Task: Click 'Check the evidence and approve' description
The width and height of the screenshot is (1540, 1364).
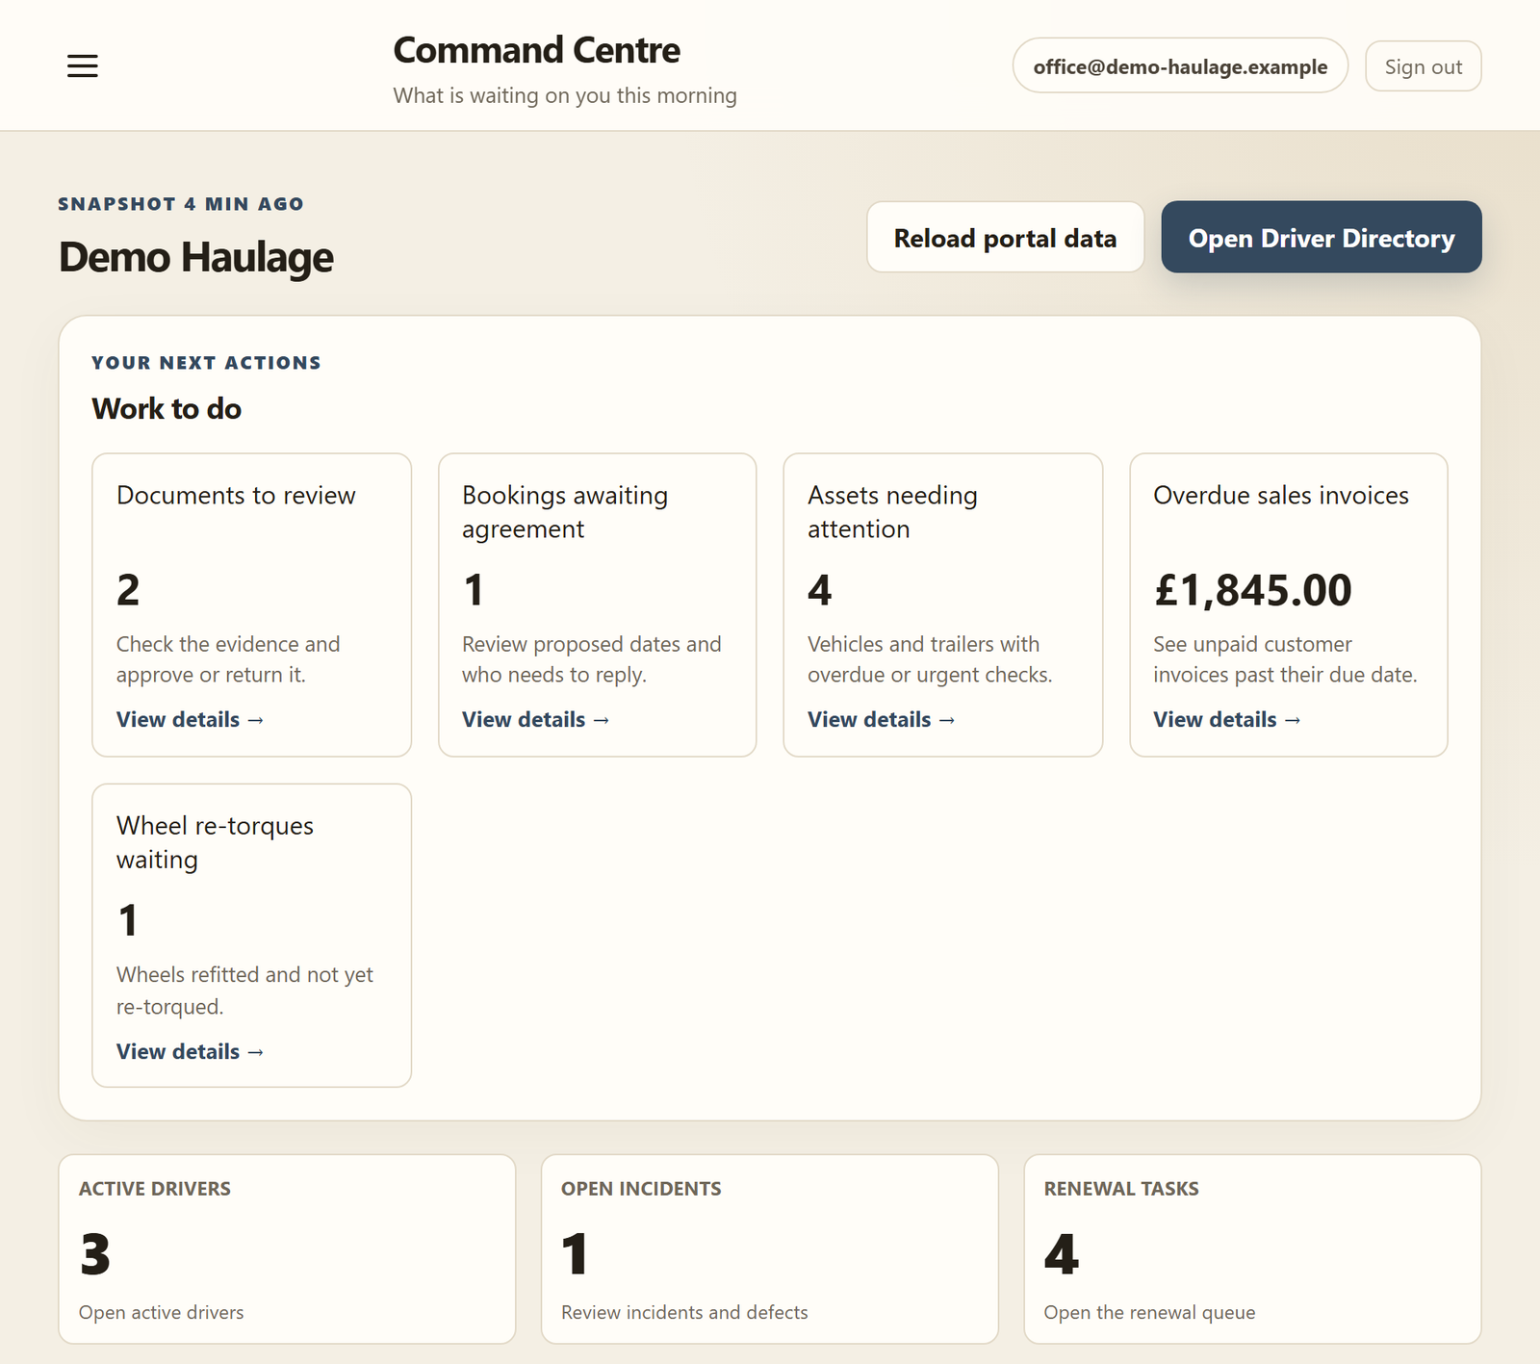Action: (228, 659)
